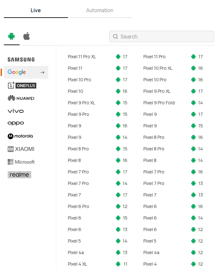Click Android icon beside Pixel 11
This screenshot has height=272, width=221.
click(118, 68)
